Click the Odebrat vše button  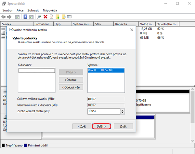pos(71,87)
